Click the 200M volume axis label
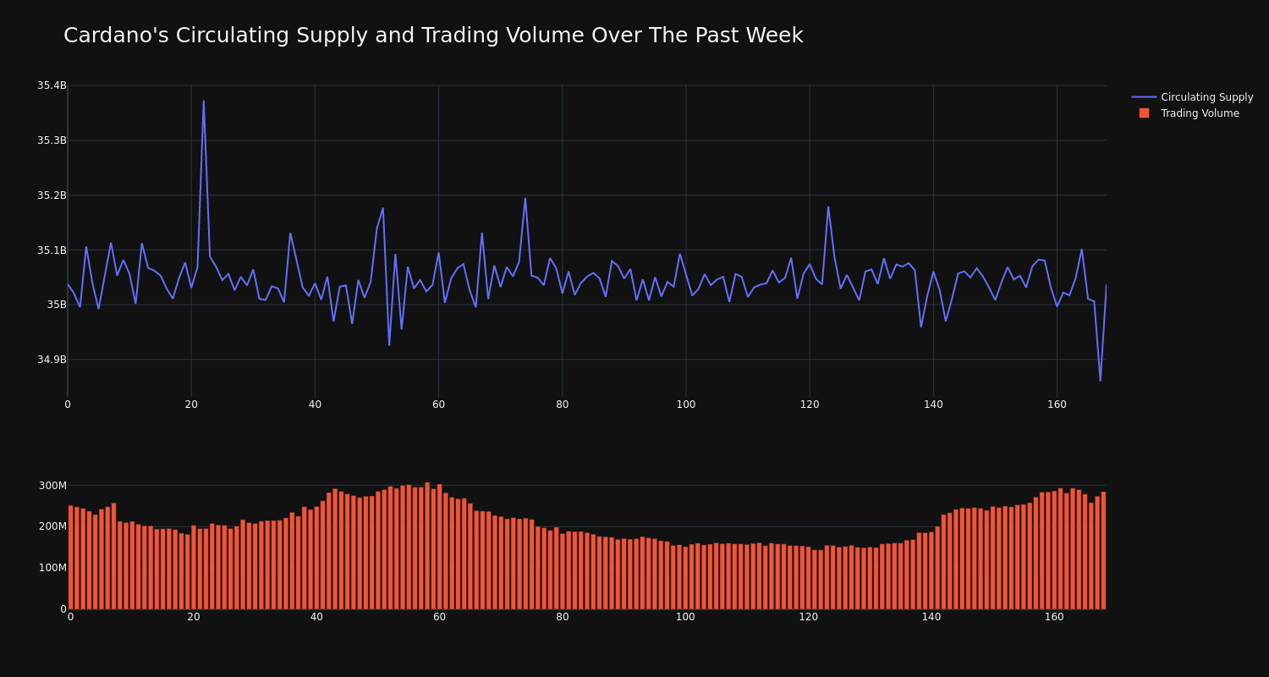The height and width of the screenshot is (677, 1269). pyautogui.click(x=52, y=526)
